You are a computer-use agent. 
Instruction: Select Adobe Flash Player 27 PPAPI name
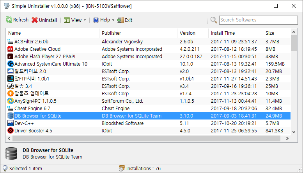pos(45,57)
